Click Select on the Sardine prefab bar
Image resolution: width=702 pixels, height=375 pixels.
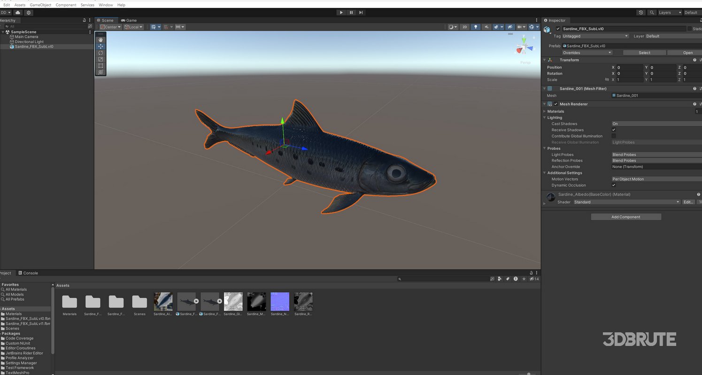pos(644,52)
